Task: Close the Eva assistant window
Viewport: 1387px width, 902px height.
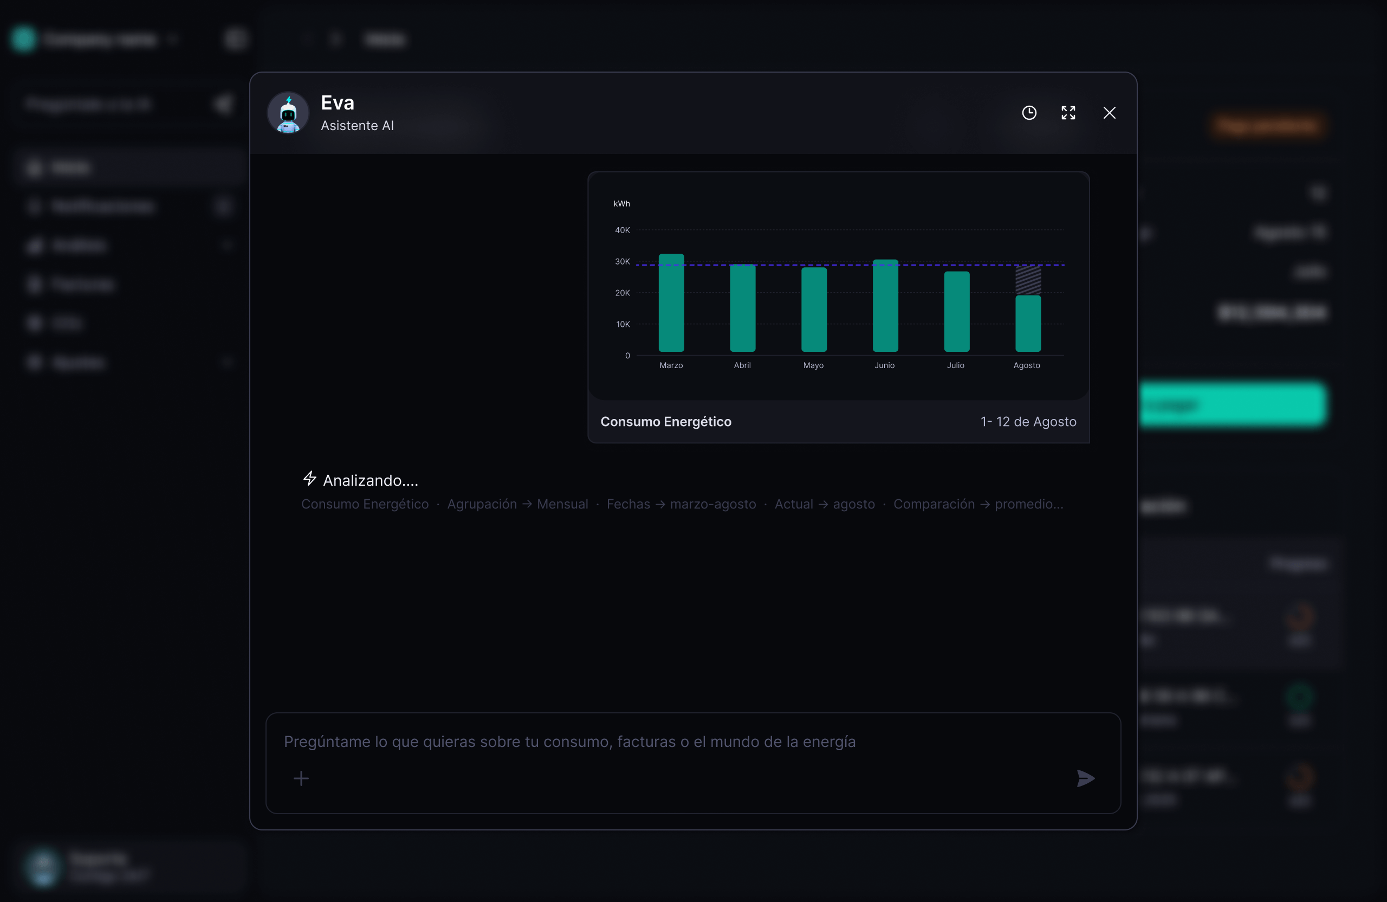Action: [1109, 113]
